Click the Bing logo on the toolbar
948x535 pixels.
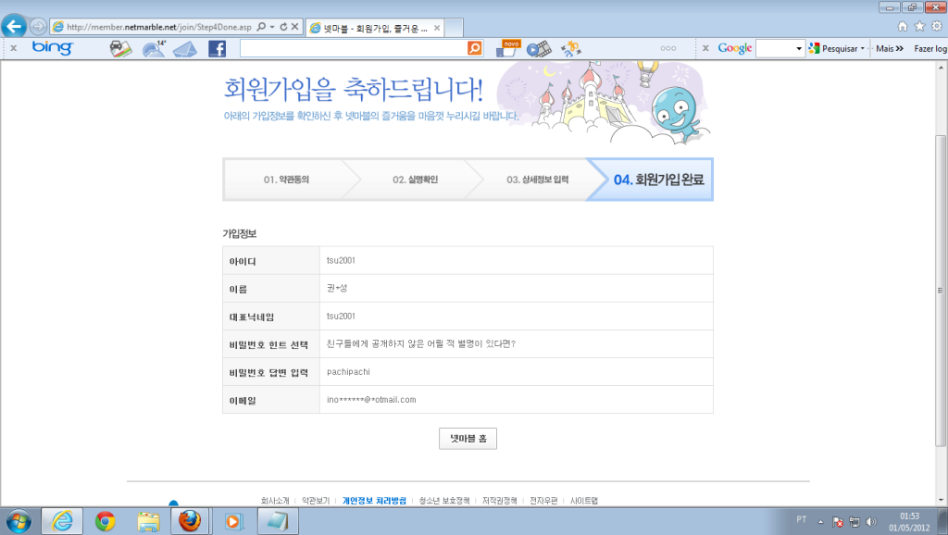click(53, 48)
